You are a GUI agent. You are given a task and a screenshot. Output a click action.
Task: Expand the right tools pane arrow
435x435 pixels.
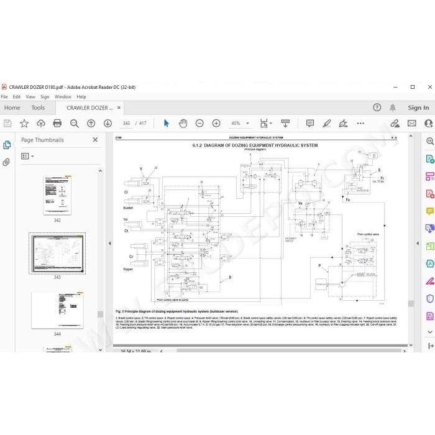click(418, 244)
